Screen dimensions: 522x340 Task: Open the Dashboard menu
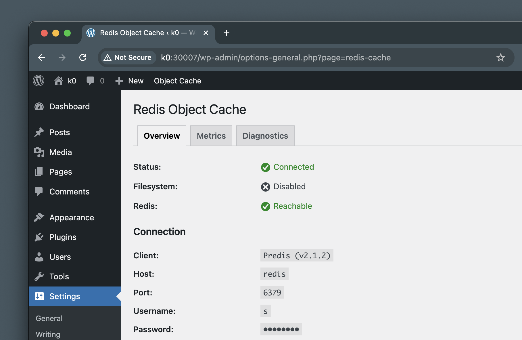click(69, 106)
